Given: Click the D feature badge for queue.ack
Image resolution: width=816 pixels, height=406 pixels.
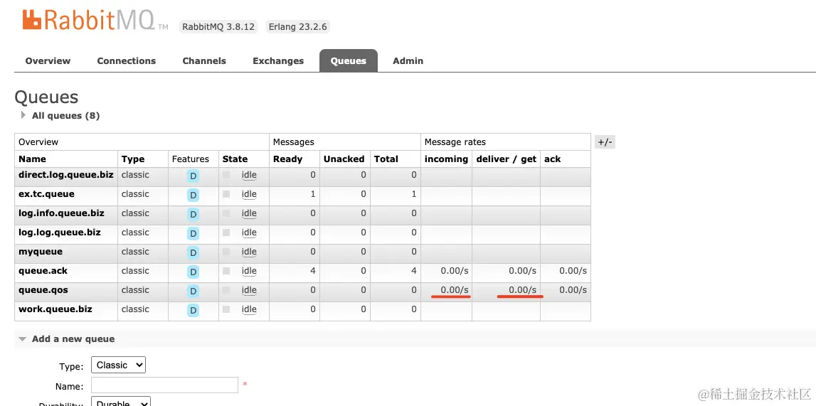Looking at the screenshot, I should click(x=193, y=272).
